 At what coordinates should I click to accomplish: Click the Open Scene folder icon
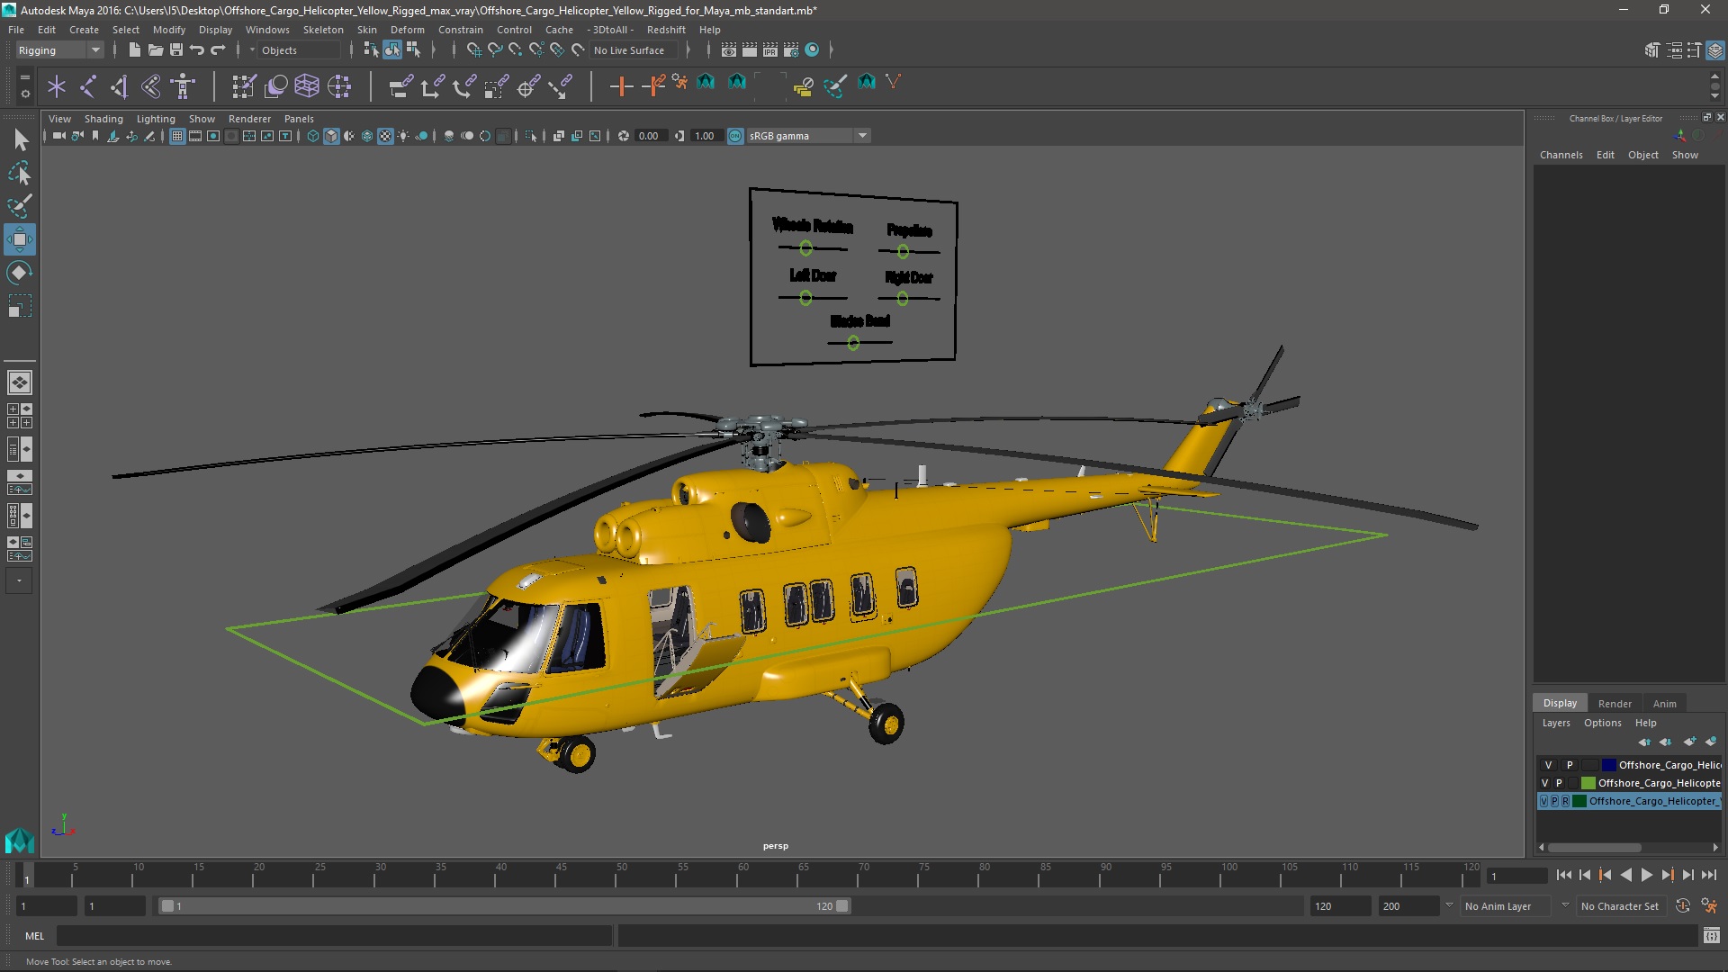coord(156,50)
